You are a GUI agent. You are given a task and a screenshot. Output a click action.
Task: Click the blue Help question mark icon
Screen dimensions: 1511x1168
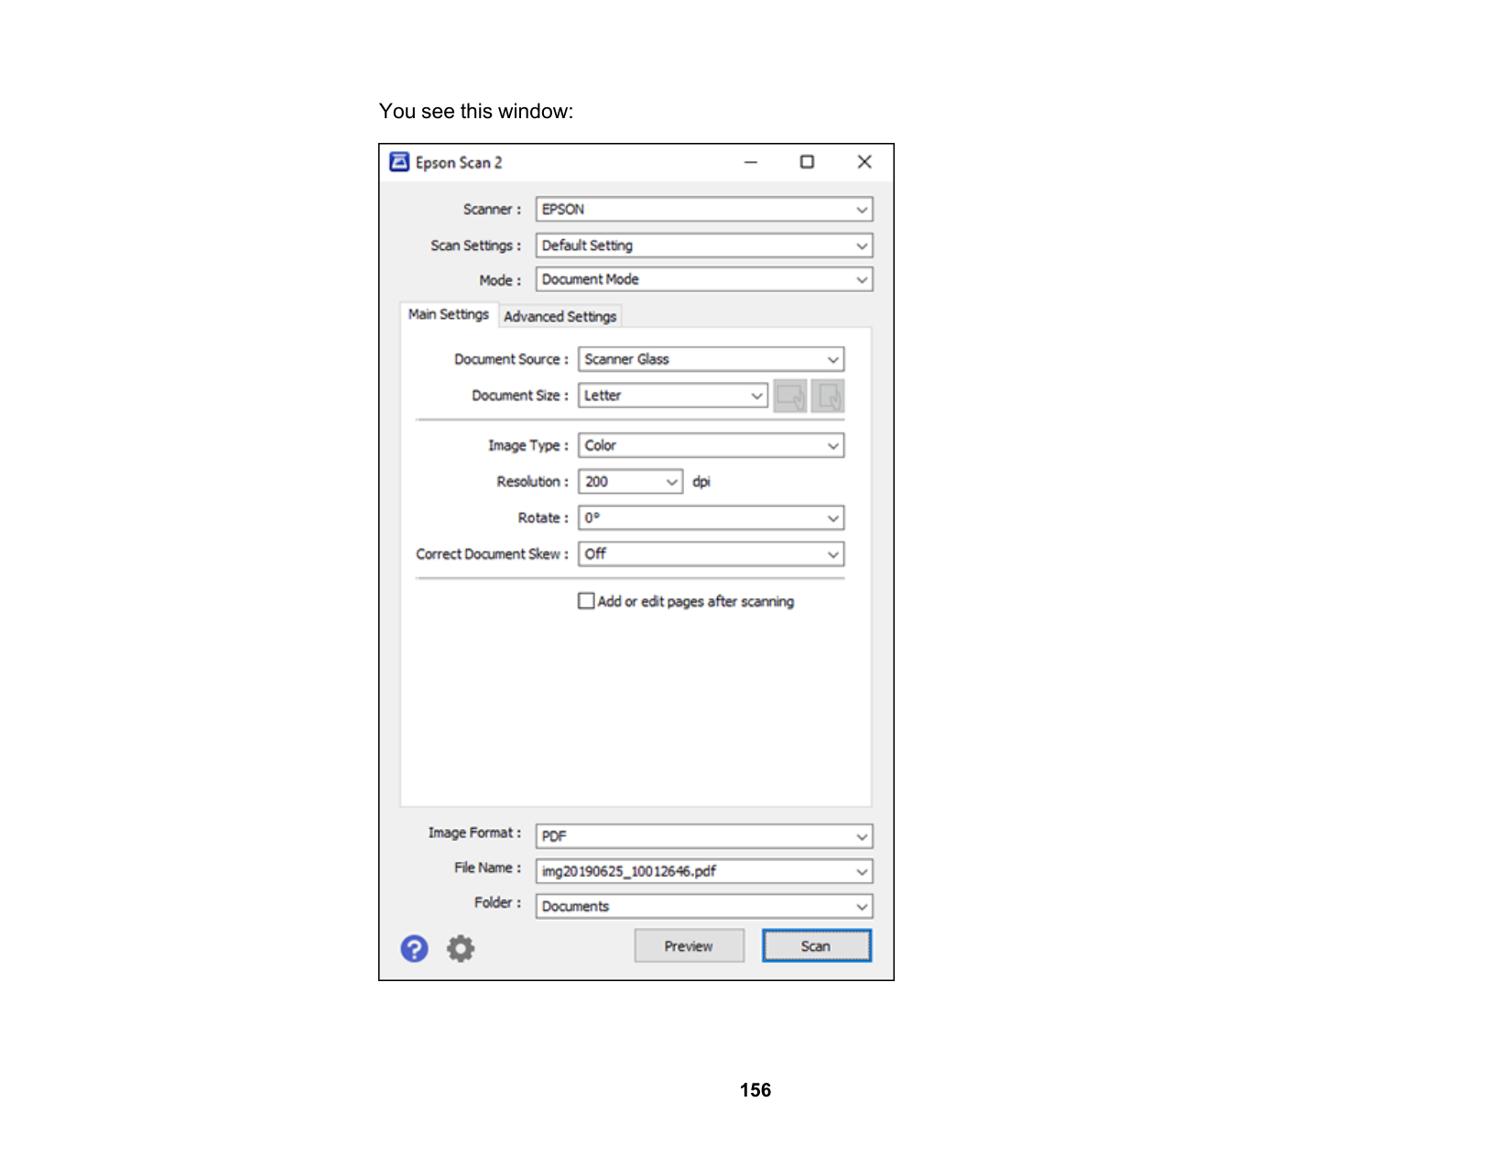tap(414, 948)
